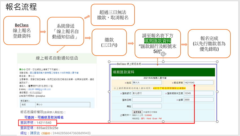Click the 報名序號 field showing 14211540

click(x=198, y=83)
